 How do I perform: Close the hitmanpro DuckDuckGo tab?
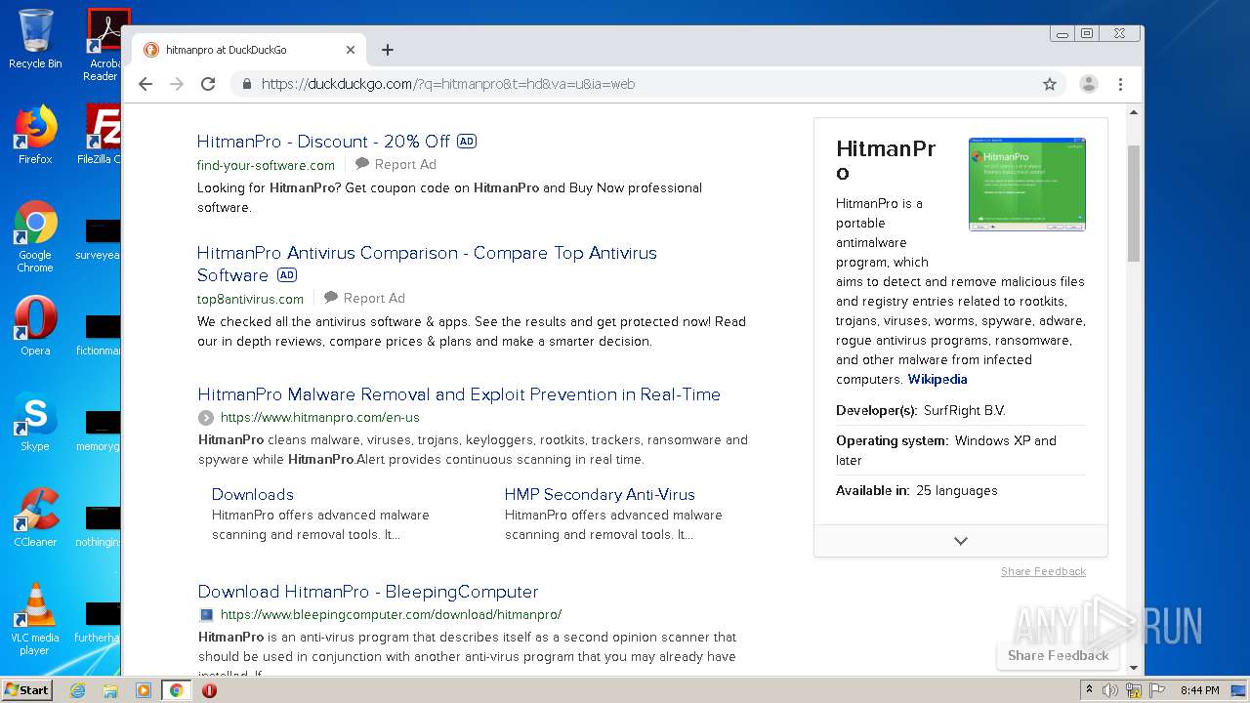click(x=351, y=50)
